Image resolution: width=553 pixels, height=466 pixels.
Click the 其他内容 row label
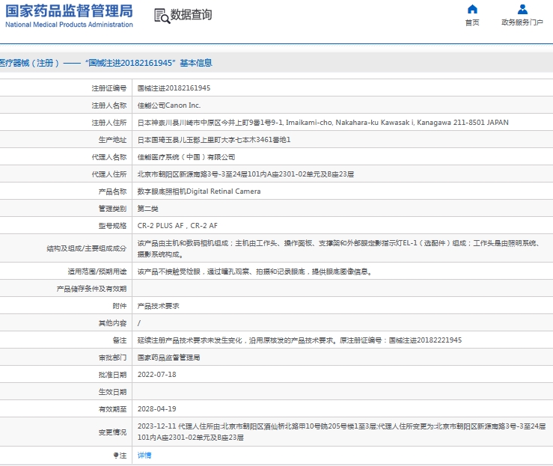click(112, 323)
